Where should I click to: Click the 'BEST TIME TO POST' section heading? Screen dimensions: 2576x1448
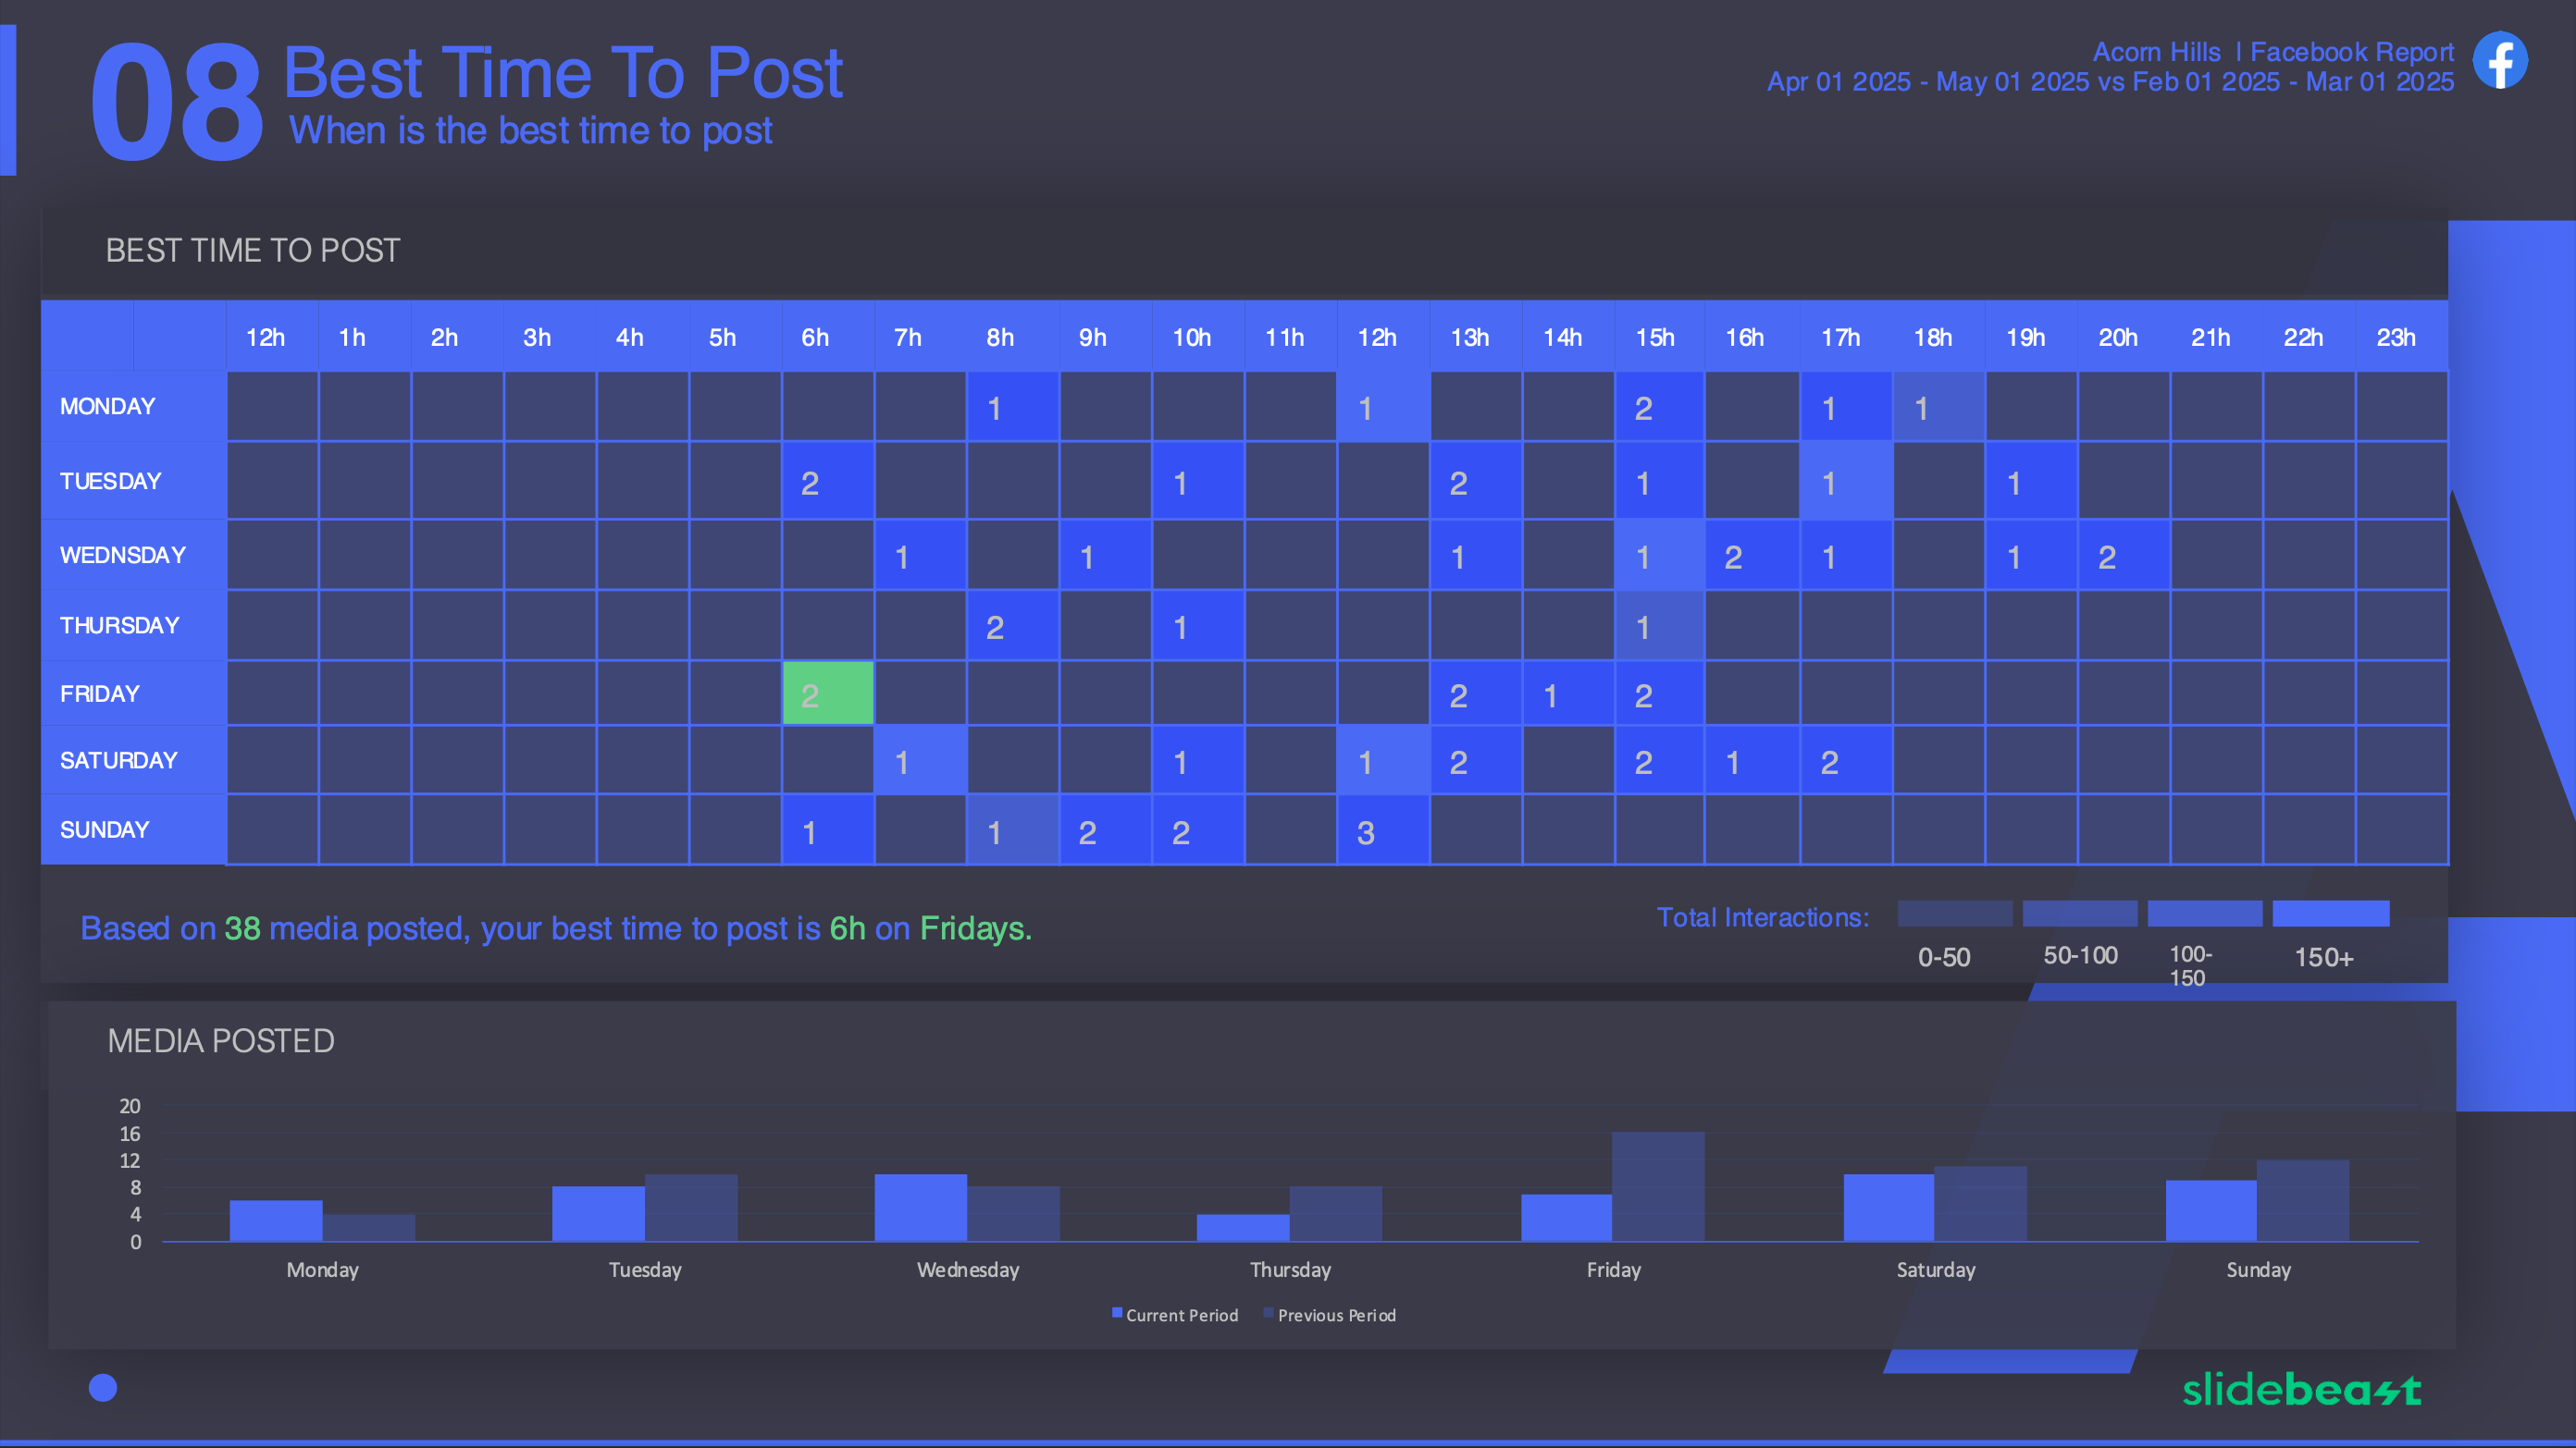coord(253,251)
